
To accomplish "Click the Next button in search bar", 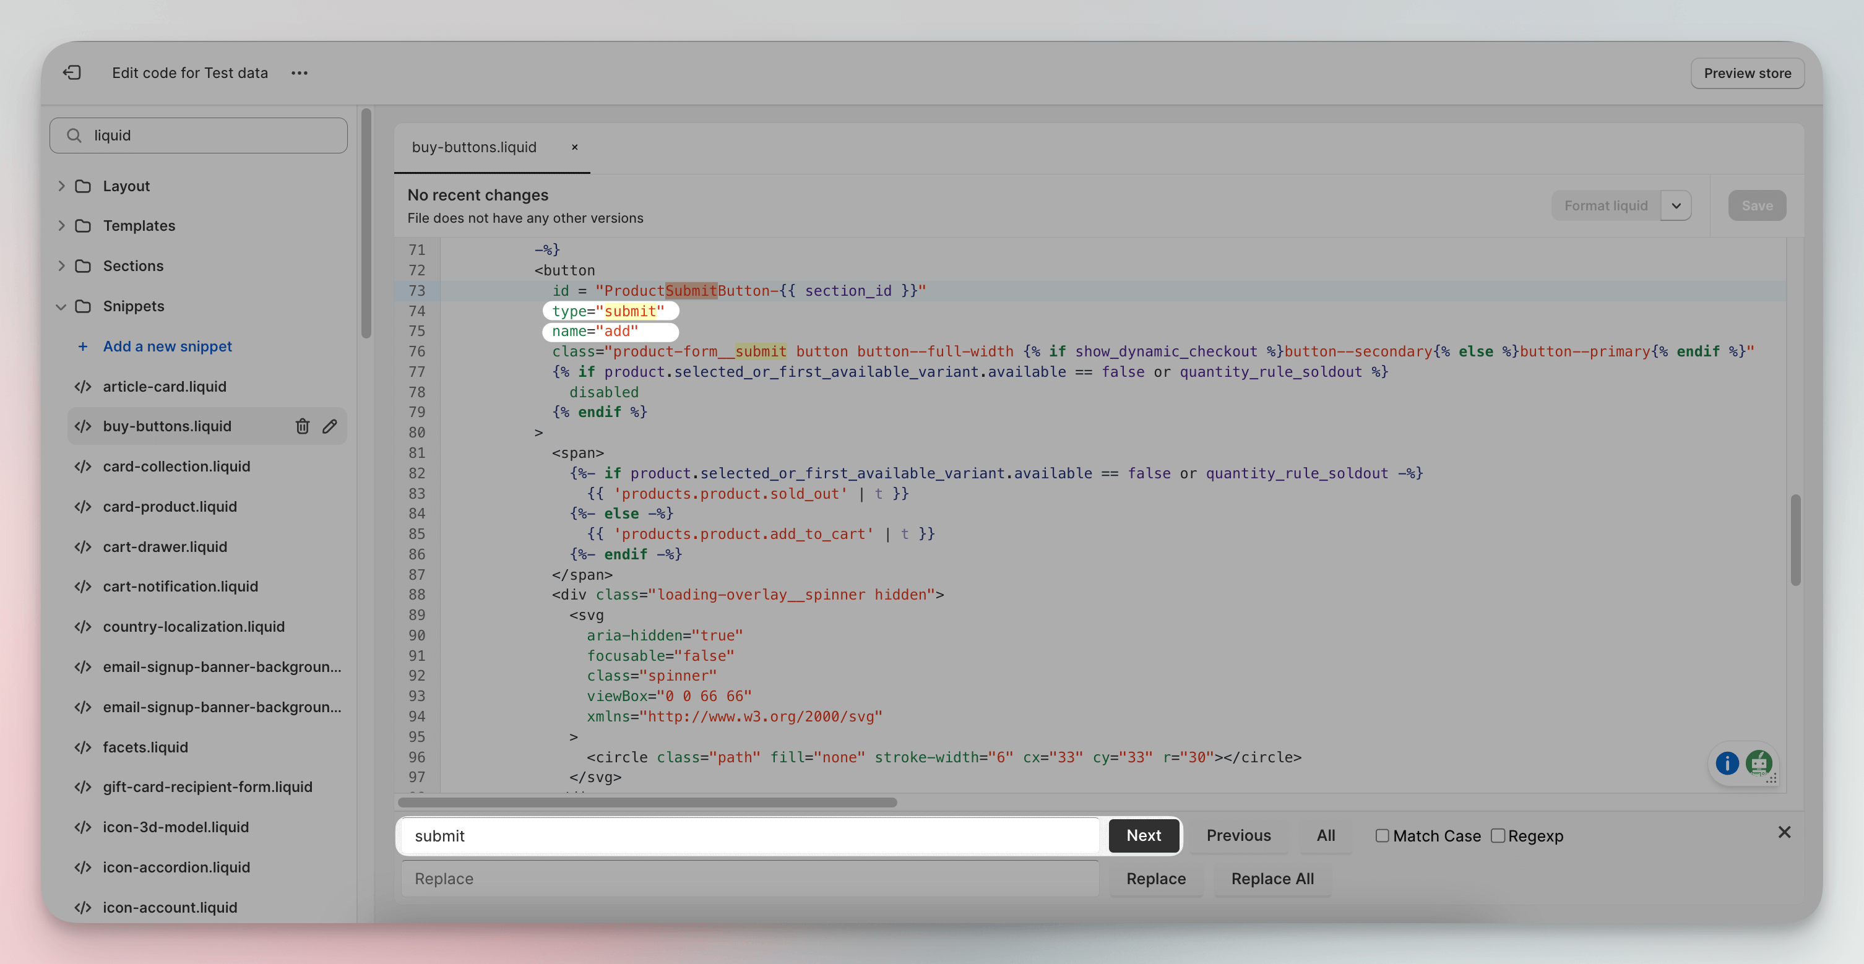I will tap(1142, 835).
